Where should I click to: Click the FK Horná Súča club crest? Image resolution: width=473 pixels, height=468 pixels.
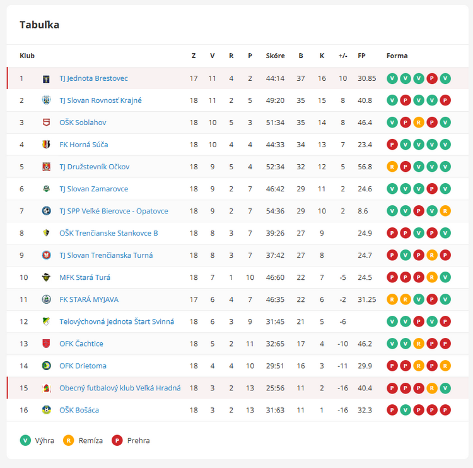click(46, 145)
